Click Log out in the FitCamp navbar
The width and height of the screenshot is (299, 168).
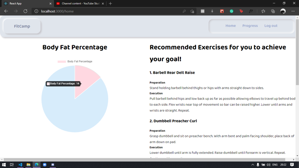(271, 25)
